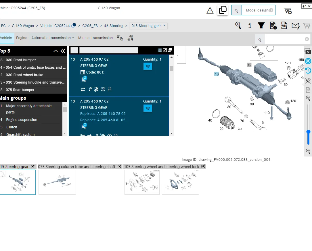This screenshot has height=251, width=312.
Task: Add first STEERING GEAR to cart
Action: pos(148,66)
